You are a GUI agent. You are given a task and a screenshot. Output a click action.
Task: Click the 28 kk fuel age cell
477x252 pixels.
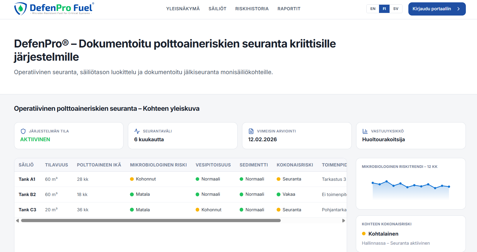click(x=83, y=179)
